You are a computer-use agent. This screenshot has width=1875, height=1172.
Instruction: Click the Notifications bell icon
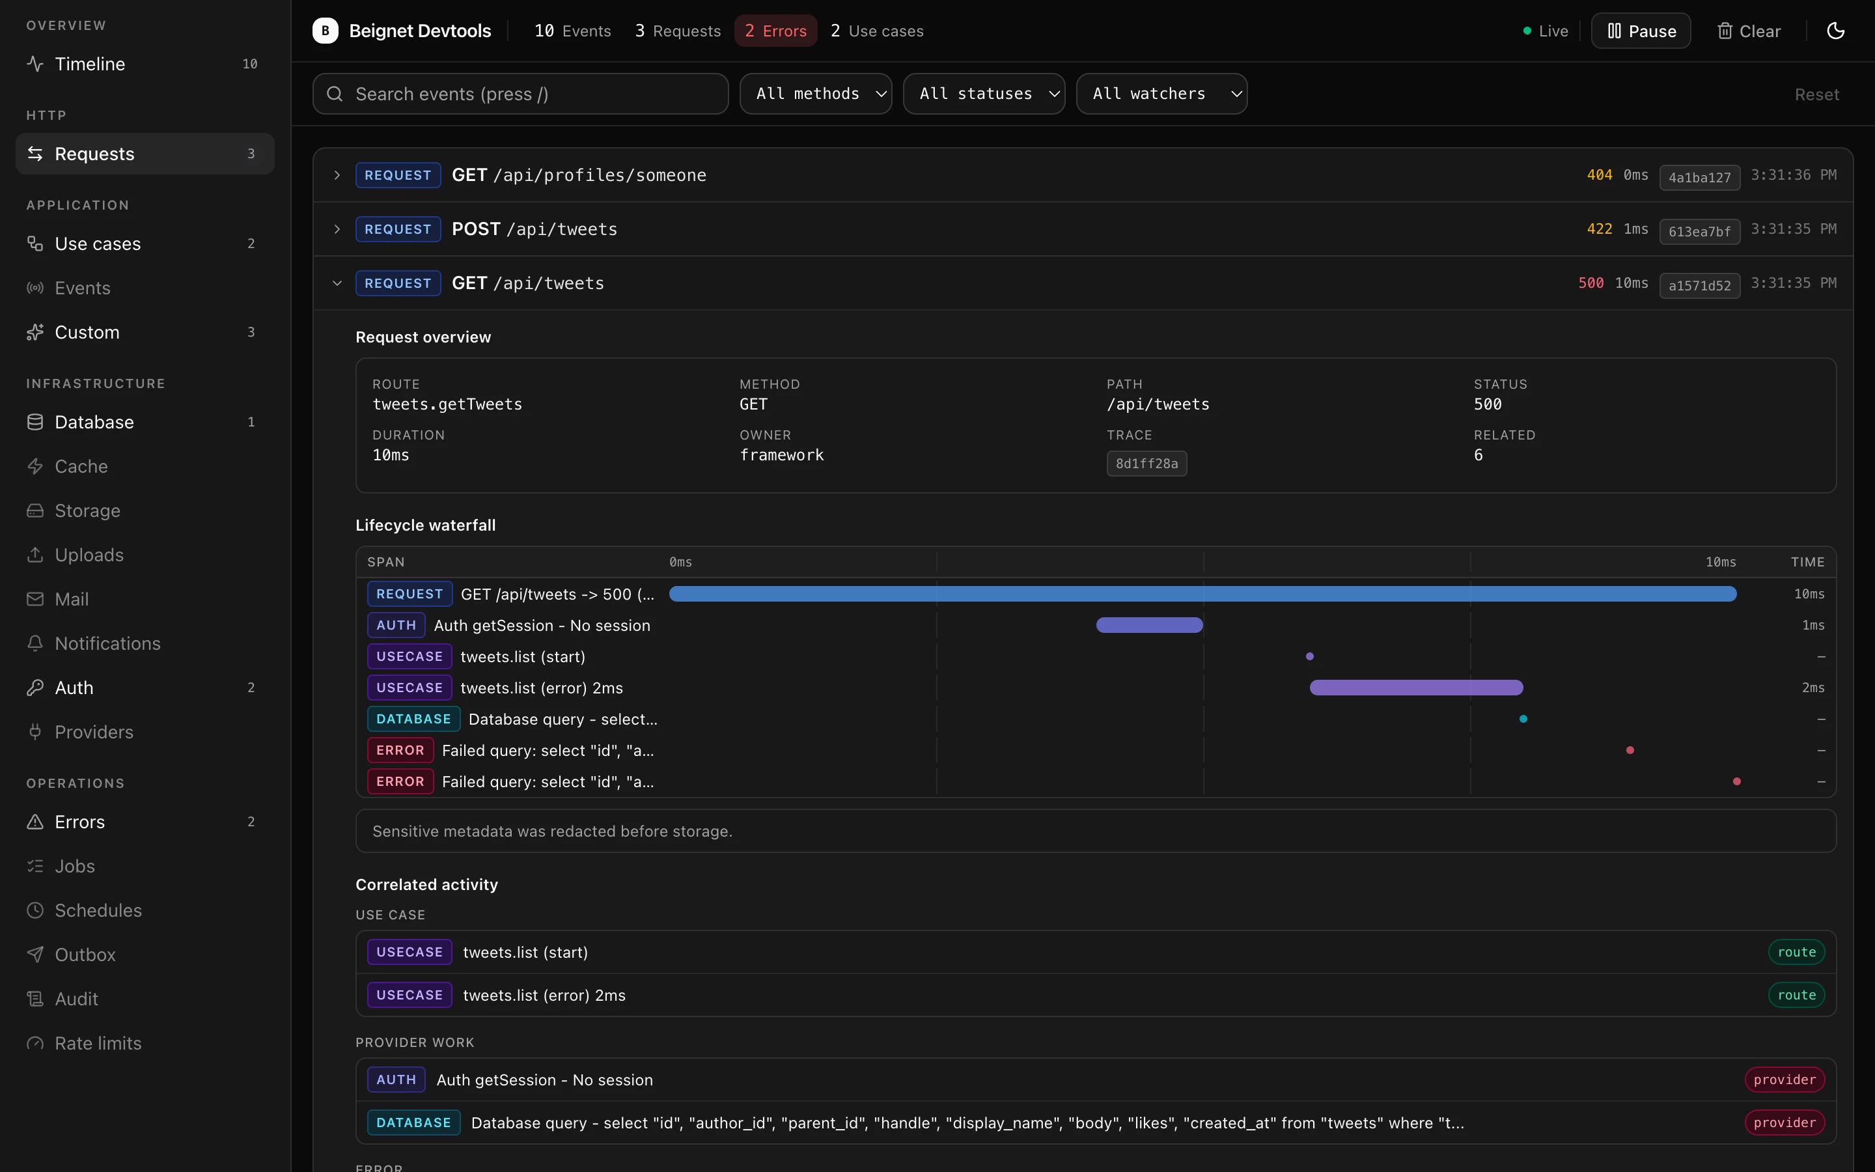35,643
